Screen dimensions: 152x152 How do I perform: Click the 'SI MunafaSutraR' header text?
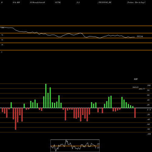tap(37, 2)
